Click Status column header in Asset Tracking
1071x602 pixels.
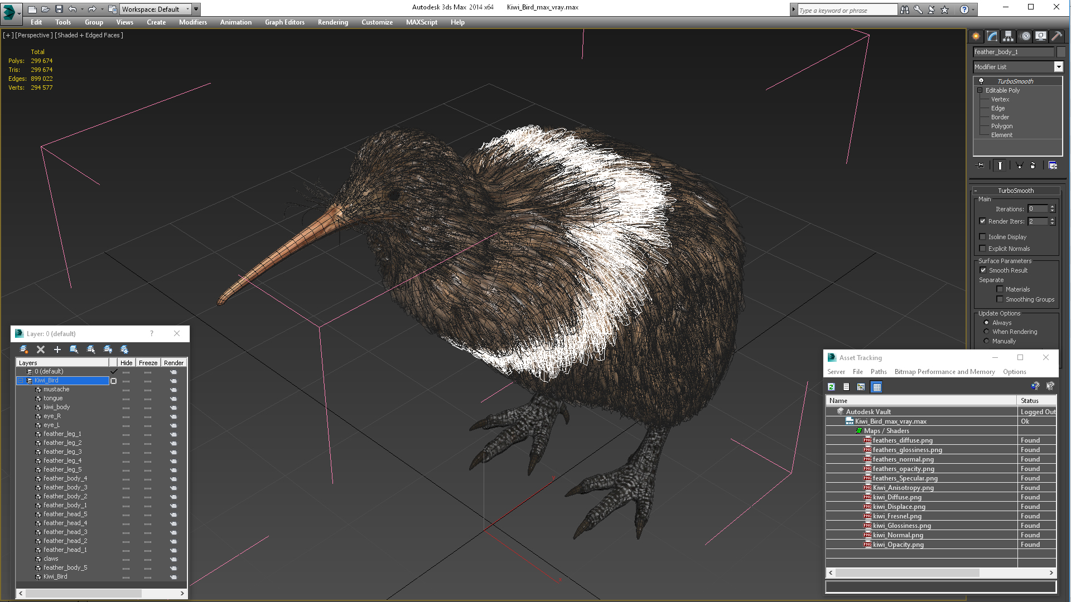tap(1037, 401)
